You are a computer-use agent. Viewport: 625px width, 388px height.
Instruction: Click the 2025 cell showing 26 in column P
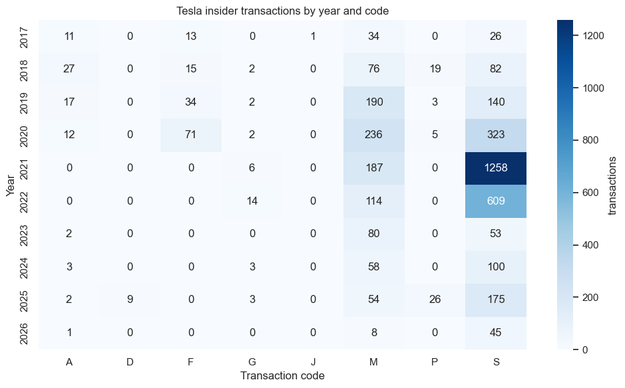pos(434,300)
